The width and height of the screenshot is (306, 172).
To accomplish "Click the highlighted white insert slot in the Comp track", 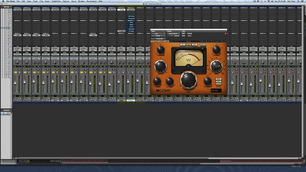I will [x=121, y=10].
